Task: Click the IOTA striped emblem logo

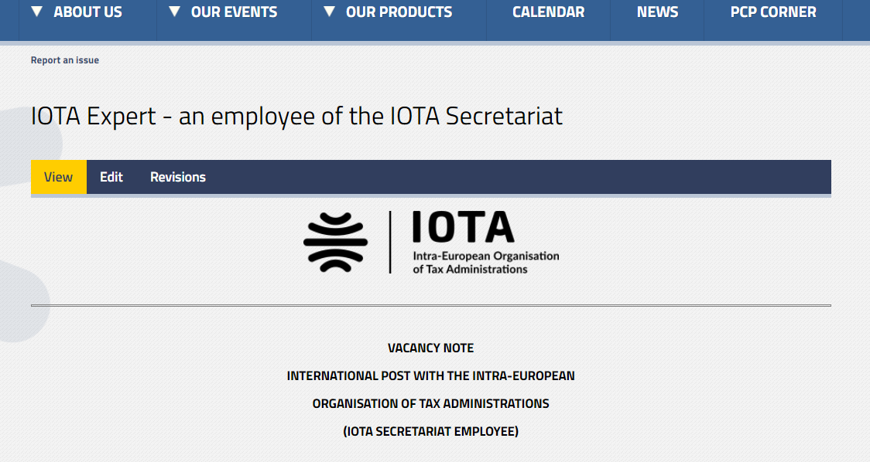Action: click(x=335, y=242)
